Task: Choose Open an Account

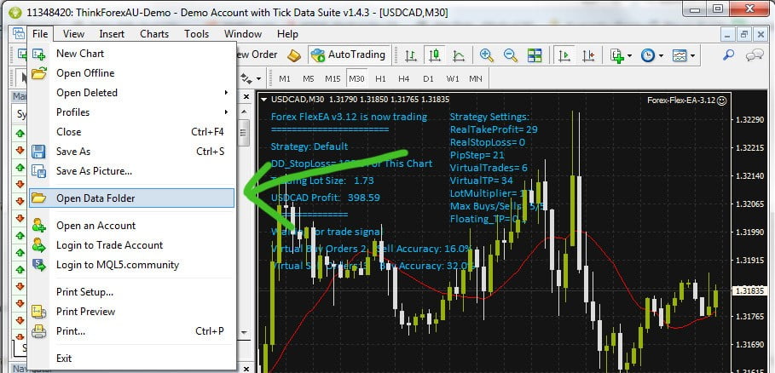Action: point(131,226)
